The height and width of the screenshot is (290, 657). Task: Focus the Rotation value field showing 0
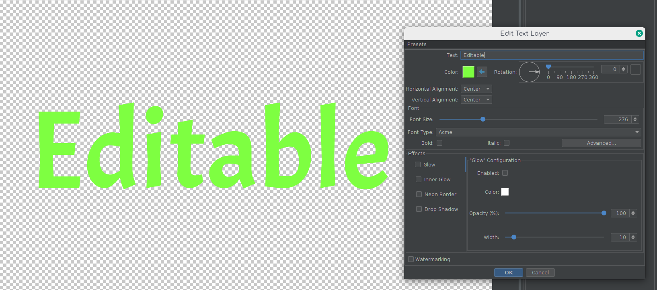610,69
